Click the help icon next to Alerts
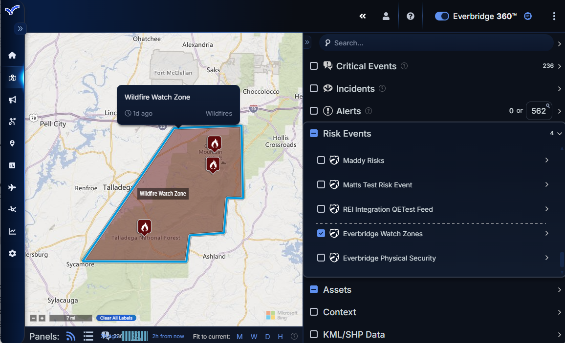Screen dimensions: 565x343 369,111
